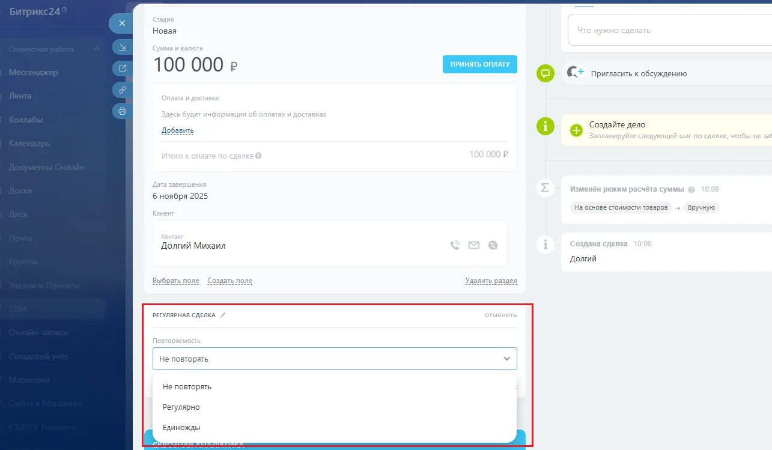Click отменить in Регулярная сделка section
This screenshot has width=772, height=450.
click(501, 315)
